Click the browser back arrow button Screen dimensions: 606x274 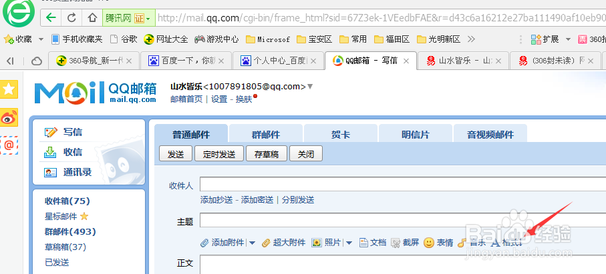(51, 18)
